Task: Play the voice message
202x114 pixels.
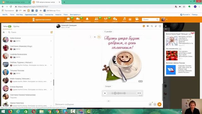Action: coord(105,93)
